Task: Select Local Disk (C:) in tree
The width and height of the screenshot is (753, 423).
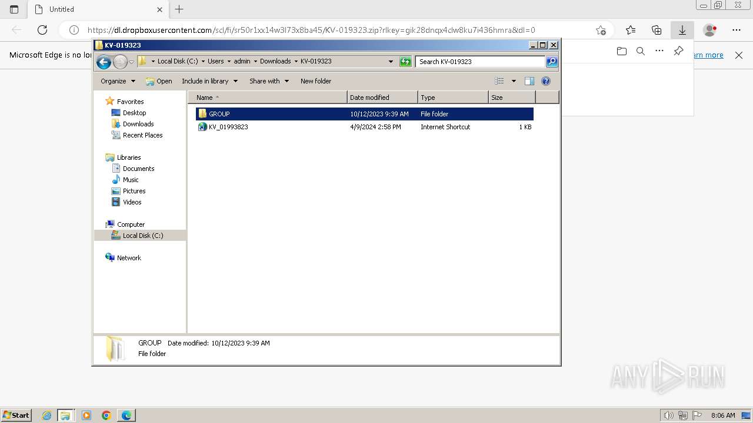Action: [x=143, y=236]
